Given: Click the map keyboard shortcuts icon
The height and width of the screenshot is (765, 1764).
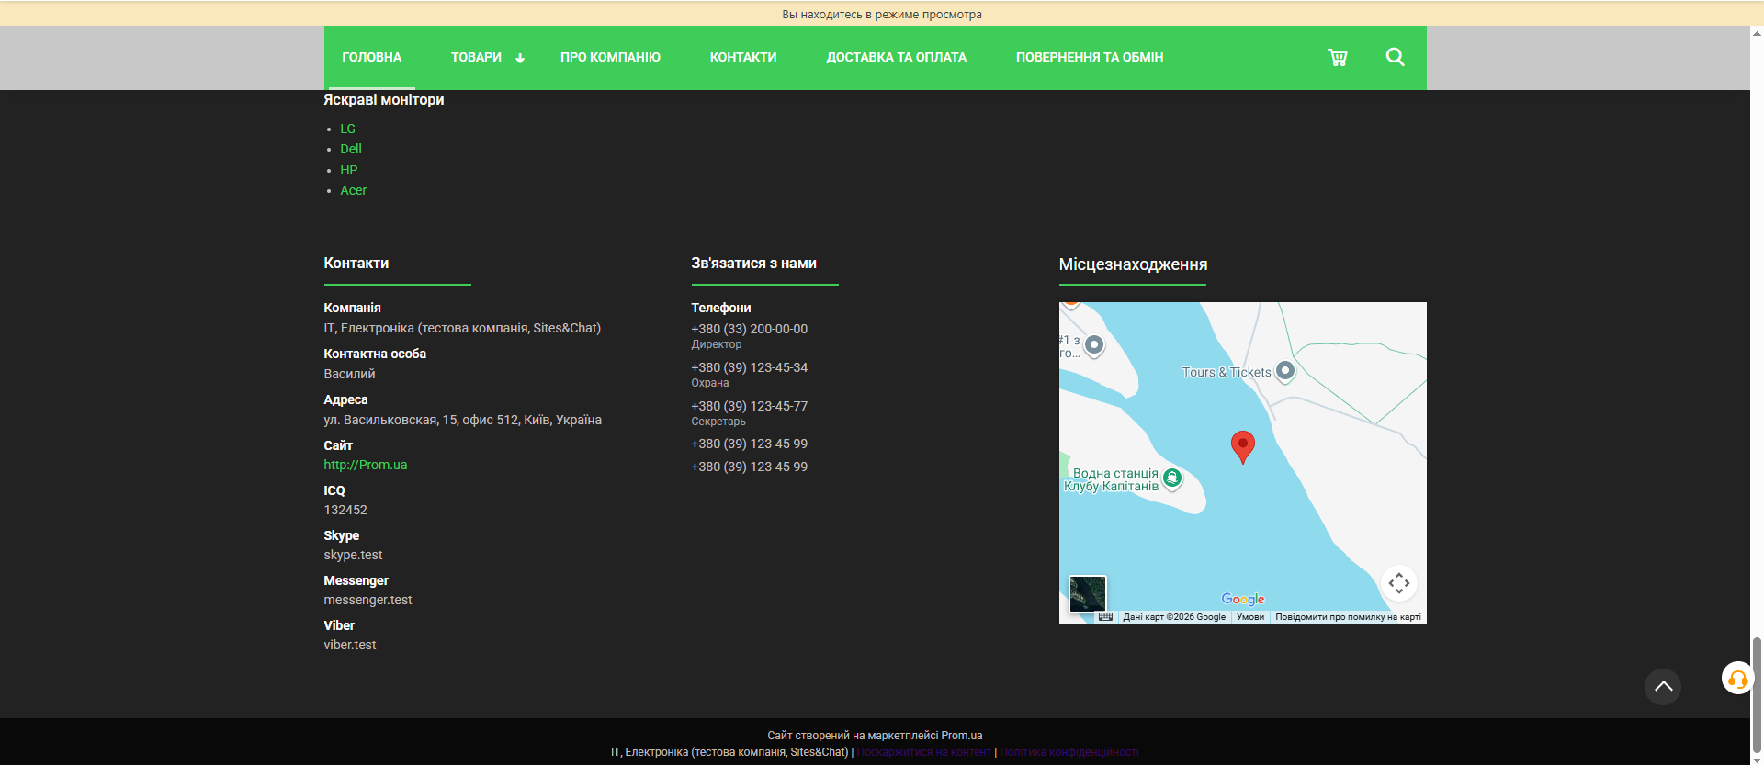Looking at the screenshot, I should (x=1105, y=617).
